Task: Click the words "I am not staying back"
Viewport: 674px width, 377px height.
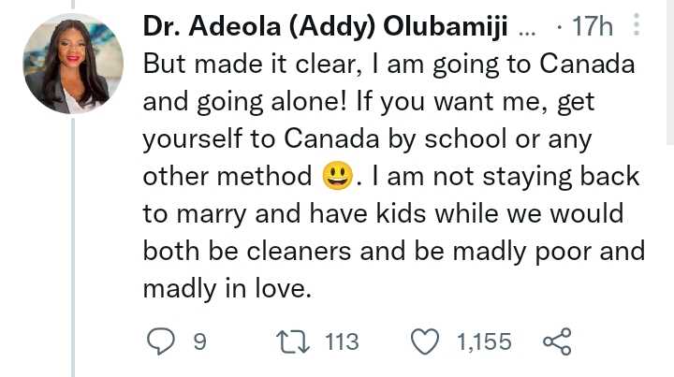Action: (x=506, y=176)
